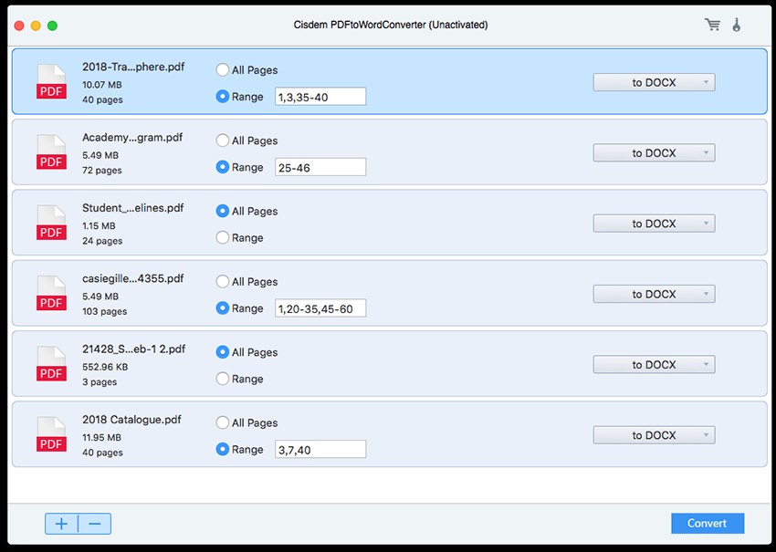
Task: Click the PDF icon for 2018-Tra...phere.pdf
Action: coord(51,82)
